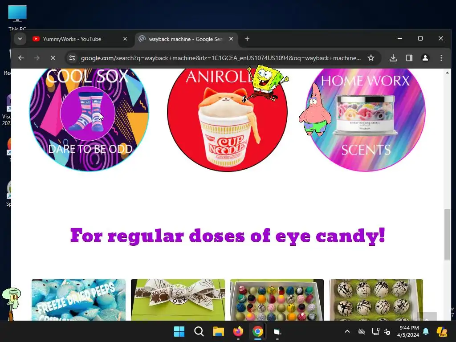Go forward to the next page
This screenshot has width=456, height=342.
(37, 58)
